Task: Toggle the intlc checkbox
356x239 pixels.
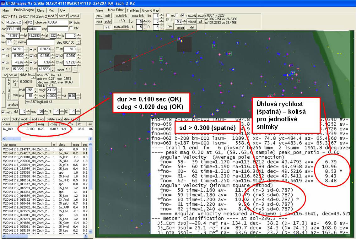Action: pos(71,23)
